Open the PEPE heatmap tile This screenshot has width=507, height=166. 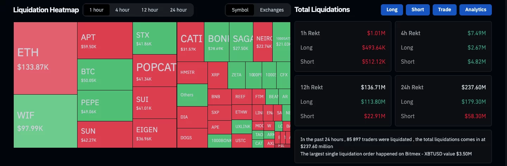tap(105, 106)
